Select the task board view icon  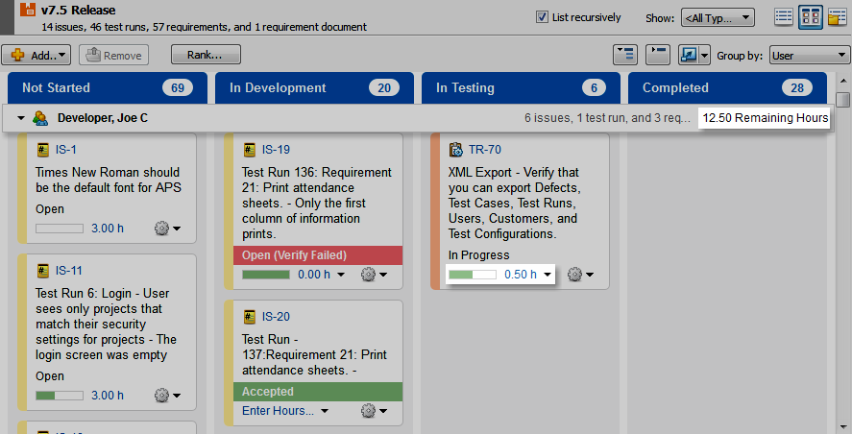click(x=810, y=17)
